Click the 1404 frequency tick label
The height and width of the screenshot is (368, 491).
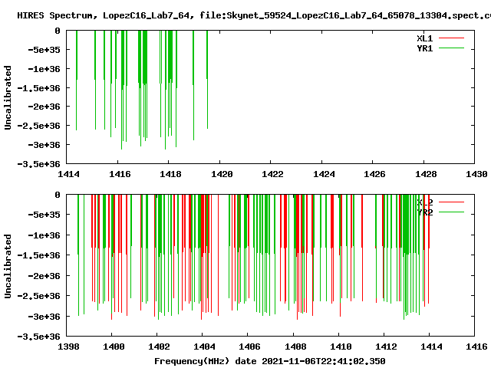pyautogui.click(x=205, y=347)
